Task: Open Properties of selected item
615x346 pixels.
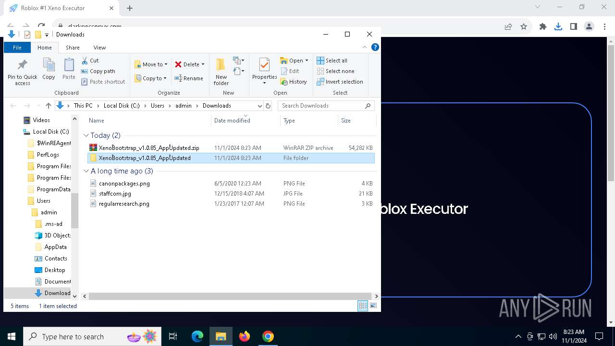Action: (264, 71)
